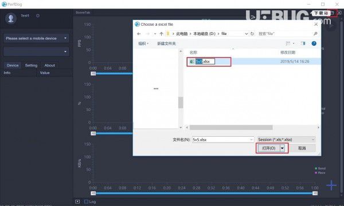Click the file list scroll-right arrow
This screenshot has width=344, height=206.
coord(318,128)
